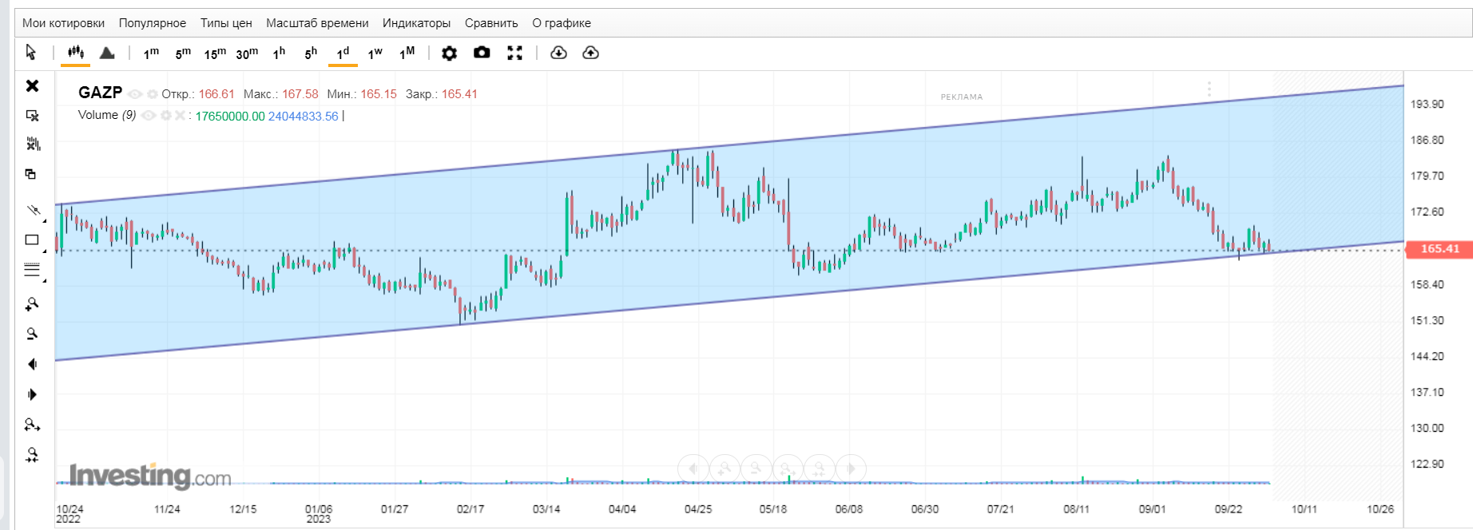Open the horizontal lines tool group
1473x530 pixels.
click(x=33, y=271)
